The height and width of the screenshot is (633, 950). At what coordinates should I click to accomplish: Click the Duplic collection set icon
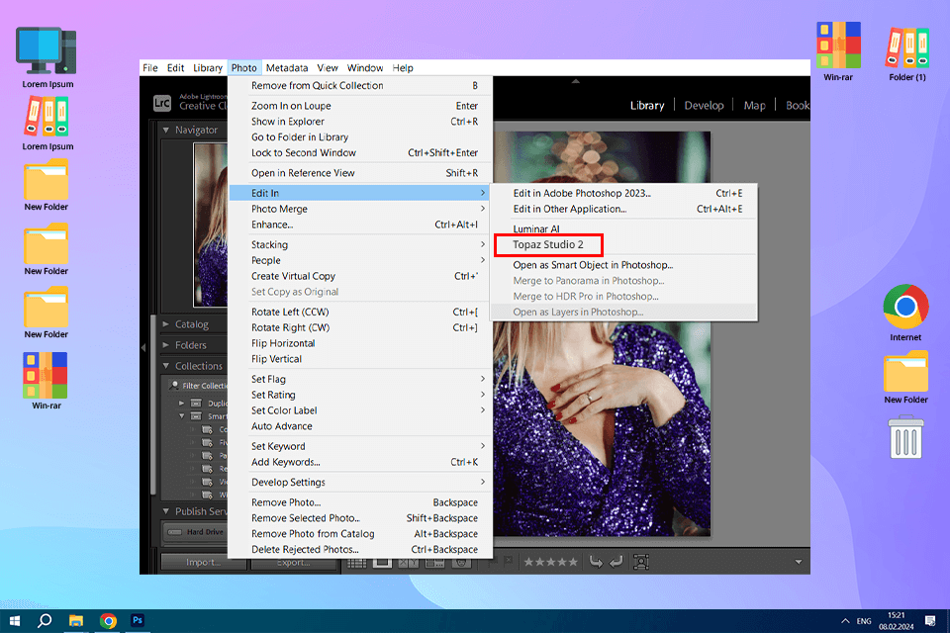click(x=196, y=403)
